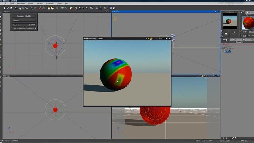Image resolution: width=254 pixels, height=143 pixels.
Task: Click the Zoom in magnifier icon
Action: click(83, 8)
